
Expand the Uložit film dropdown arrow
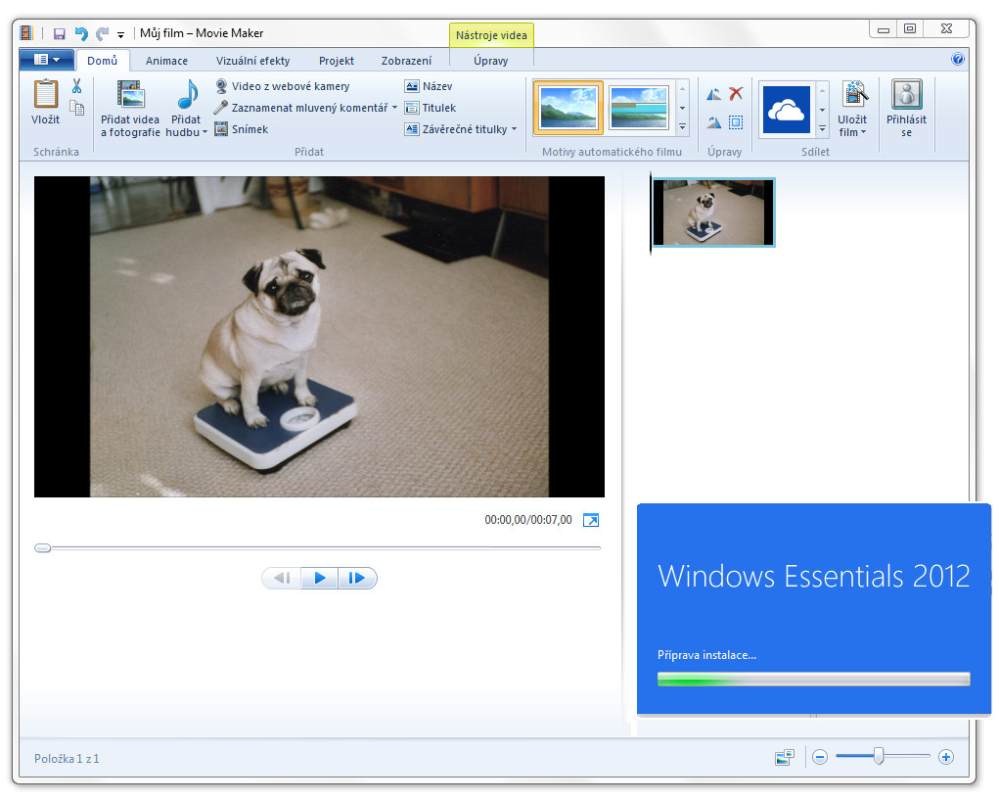tap(863, 132)
